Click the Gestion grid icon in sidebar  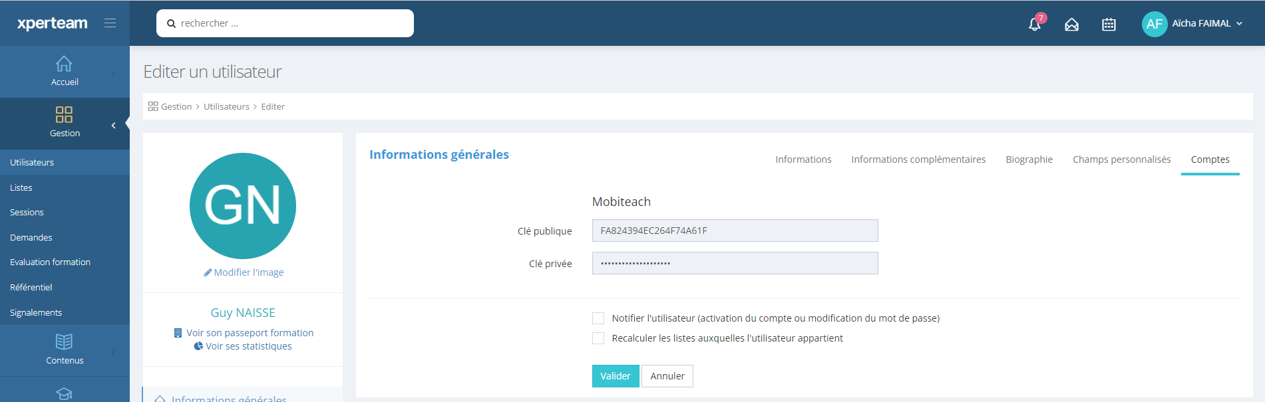click(x=64, y=115)
